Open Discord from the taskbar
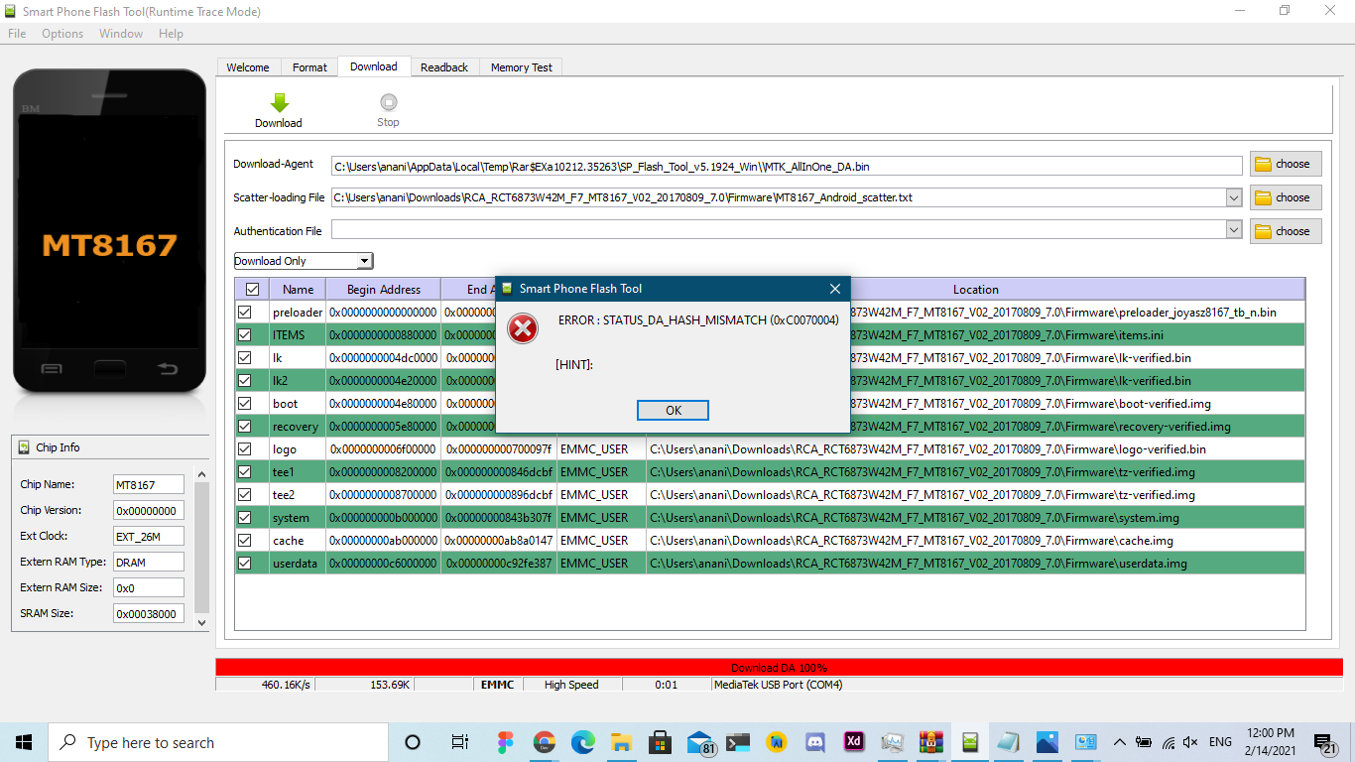Viewport: 1355px width, 762px height. click(815, 742)
